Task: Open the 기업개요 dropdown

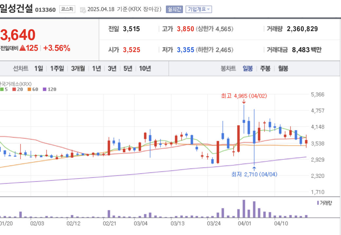Action: [x=198, y=9]
